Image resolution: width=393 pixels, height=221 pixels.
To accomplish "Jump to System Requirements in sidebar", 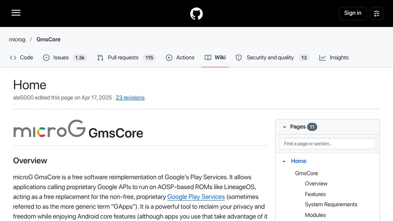I will point(331,205).
